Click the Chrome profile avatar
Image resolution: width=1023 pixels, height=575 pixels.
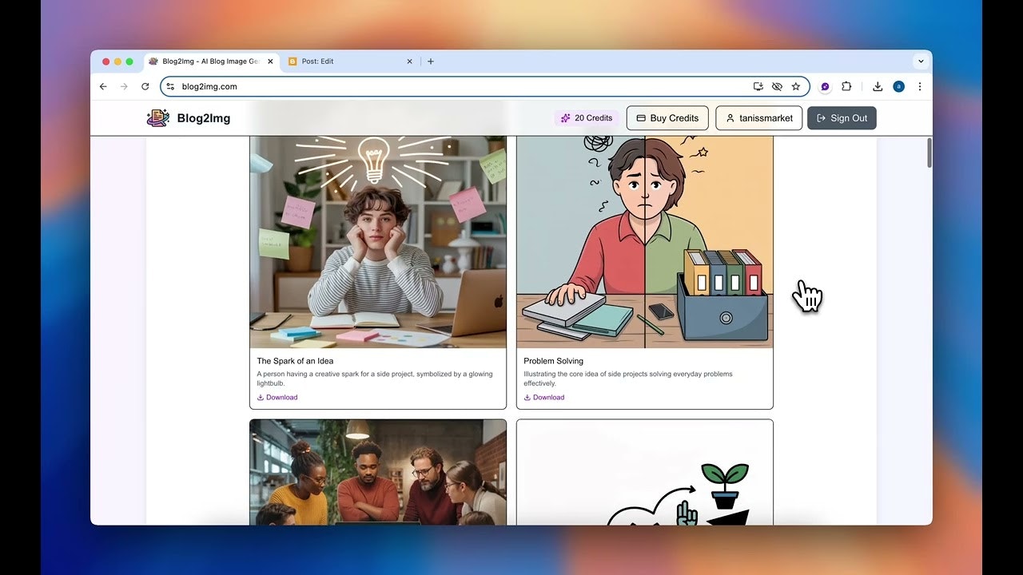[x=898, y=86]
